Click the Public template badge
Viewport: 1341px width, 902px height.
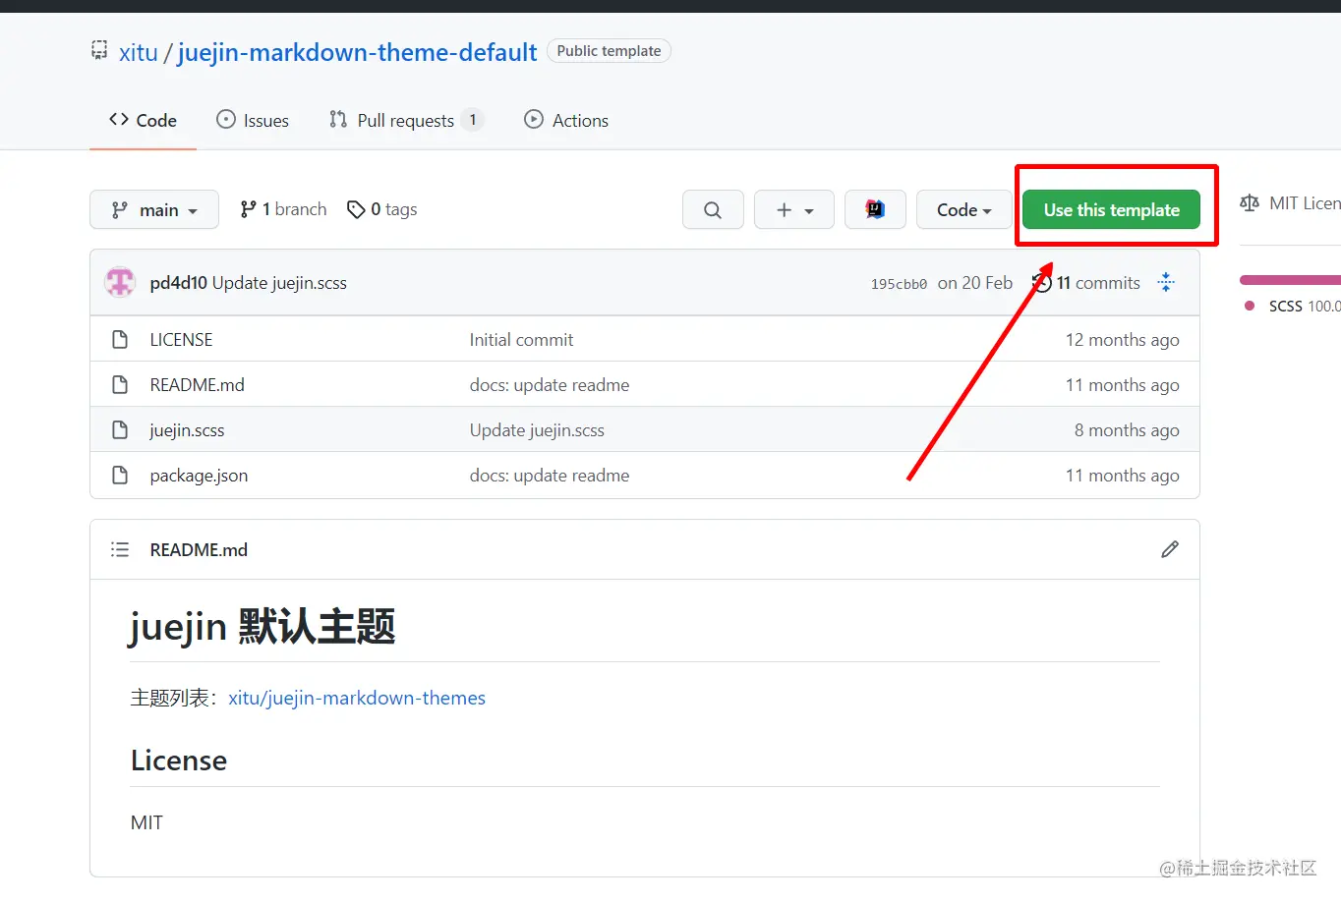(609, 50)
